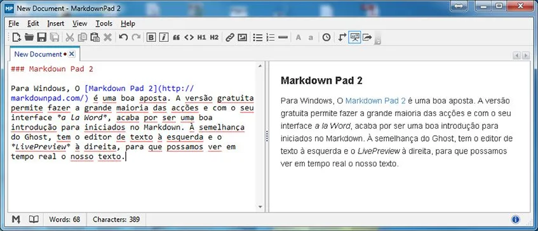Click the Markdown M icon in status bar
The width and height of the screenshot is (538, 231).
pos(16,220)
